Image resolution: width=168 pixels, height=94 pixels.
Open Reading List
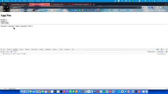pos(162,10)
